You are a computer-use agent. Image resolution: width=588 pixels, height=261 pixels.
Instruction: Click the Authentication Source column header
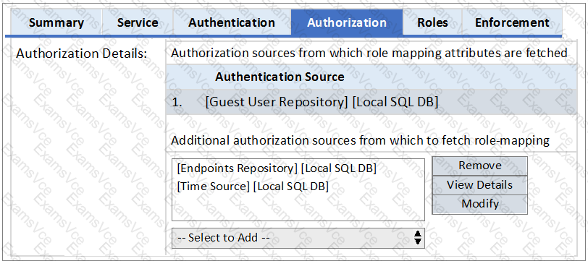point(280,77)
